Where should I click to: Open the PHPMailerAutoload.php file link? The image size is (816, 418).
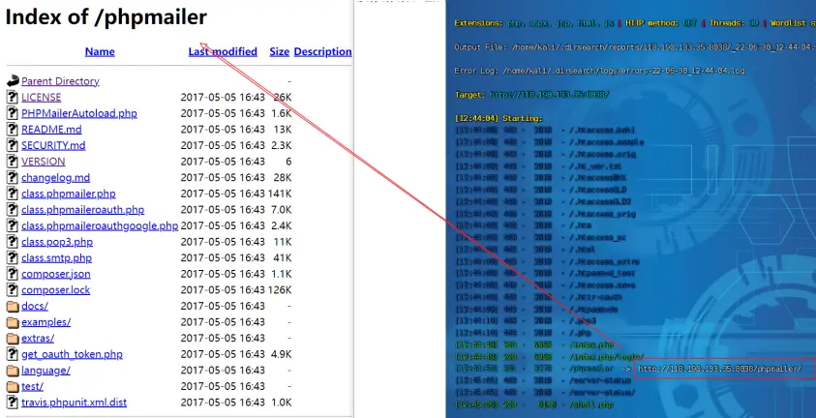(79, 113)
